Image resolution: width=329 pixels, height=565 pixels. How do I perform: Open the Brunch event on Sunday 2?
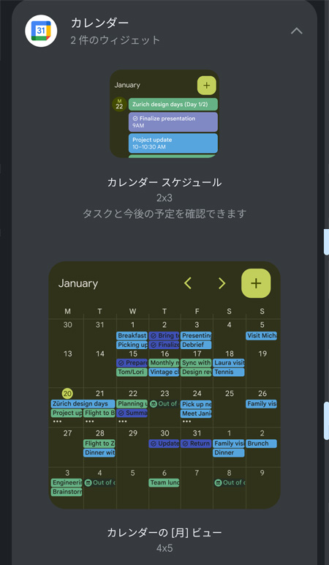tap(262, 444)
